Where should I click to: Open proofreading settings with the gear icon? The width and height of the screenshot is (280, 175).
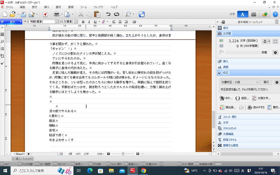(x=277, y=82)
